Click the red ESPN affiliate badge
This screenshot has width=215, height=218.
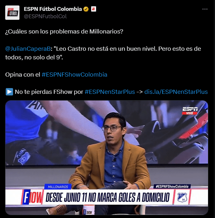(x=93, y=9)
